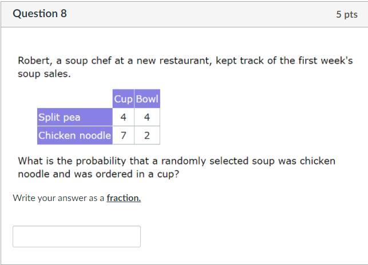The width and height of the screenshot is (368, 265).
Task: Select the Cup column header
Action: pos(123,99)
